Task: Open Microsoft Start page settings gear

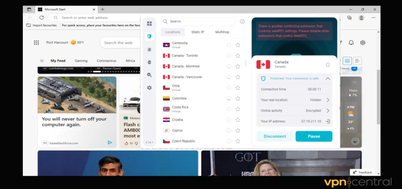Action: point(362,43)
